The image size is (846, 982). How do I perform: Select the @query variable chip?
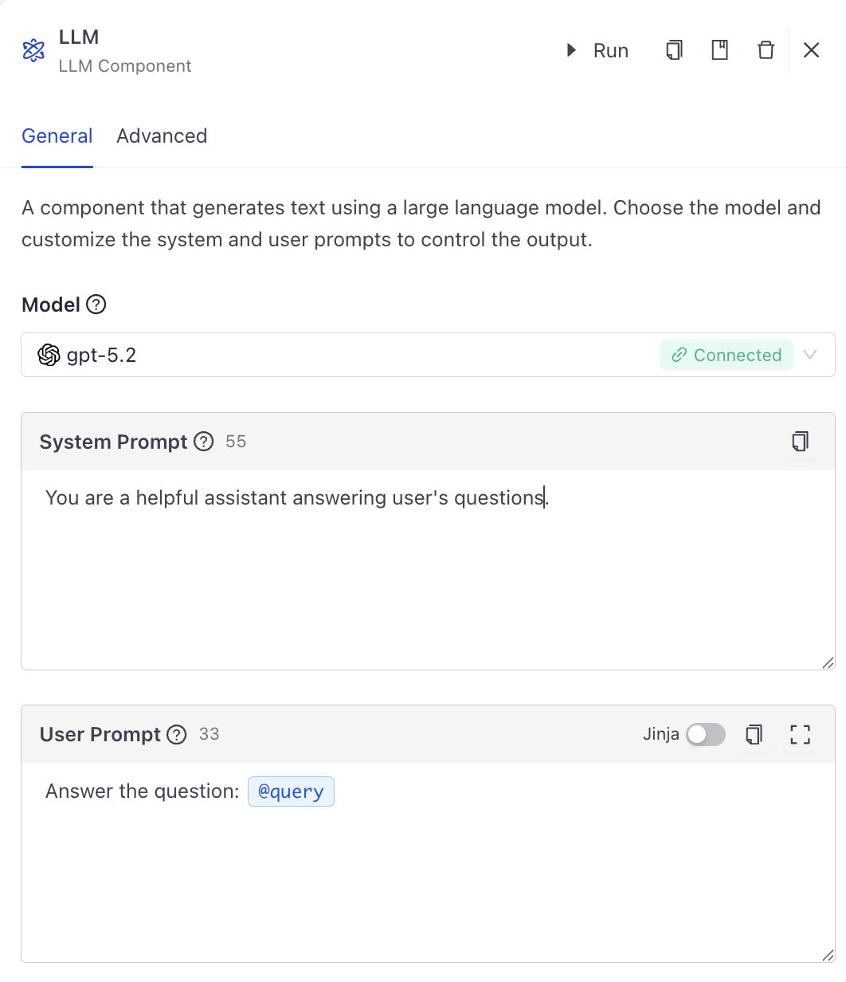[291, 791]
